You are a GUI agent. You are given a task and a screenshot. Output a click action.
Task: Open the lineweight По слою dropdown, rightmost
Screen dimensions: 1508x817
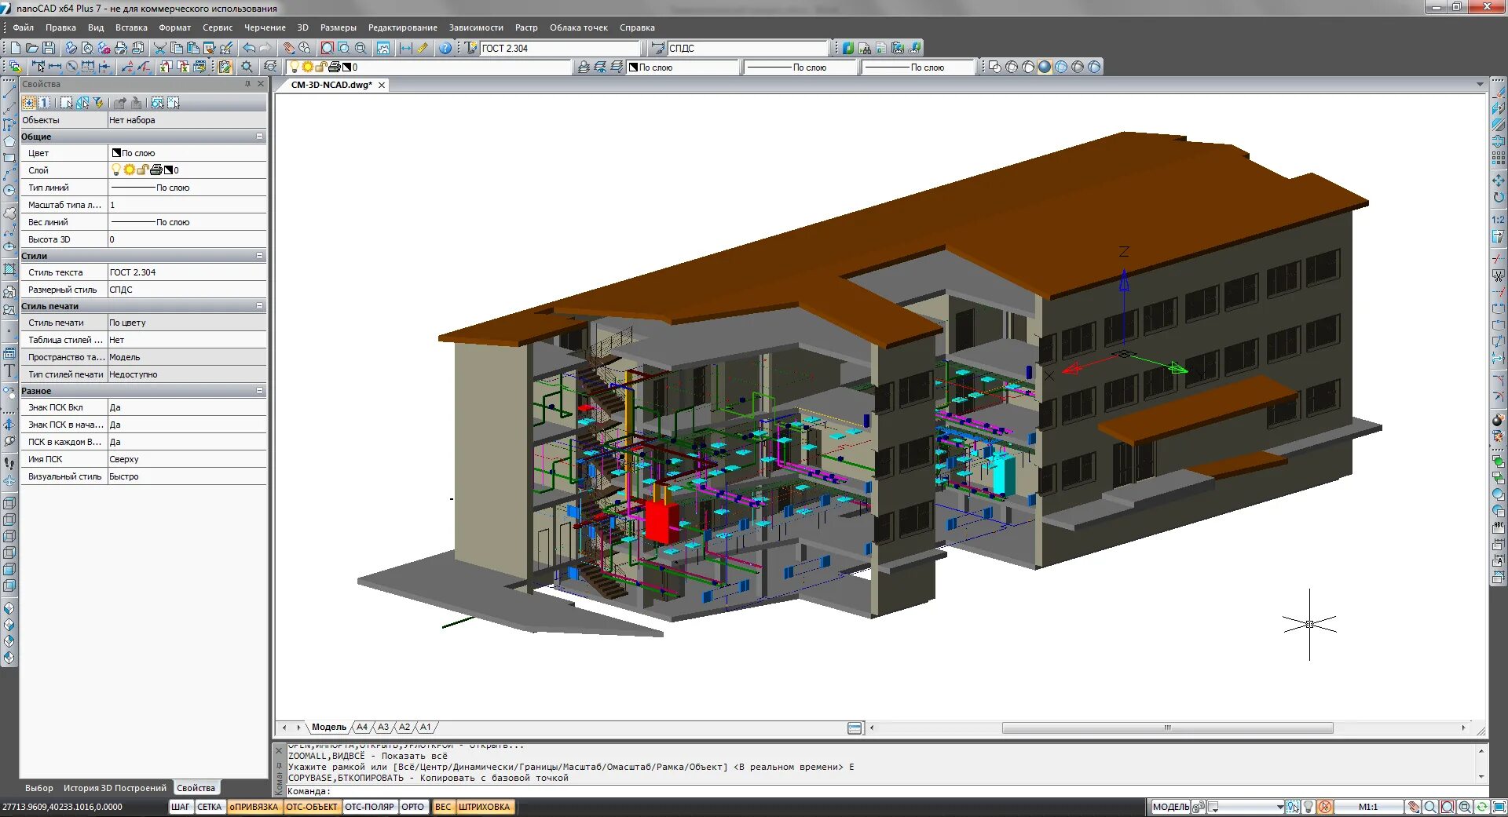pyautogui.click(x=919, y=67)
